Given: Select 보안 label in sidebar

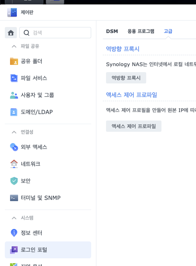Looking at the screenshot, I should tap(26, 181).
